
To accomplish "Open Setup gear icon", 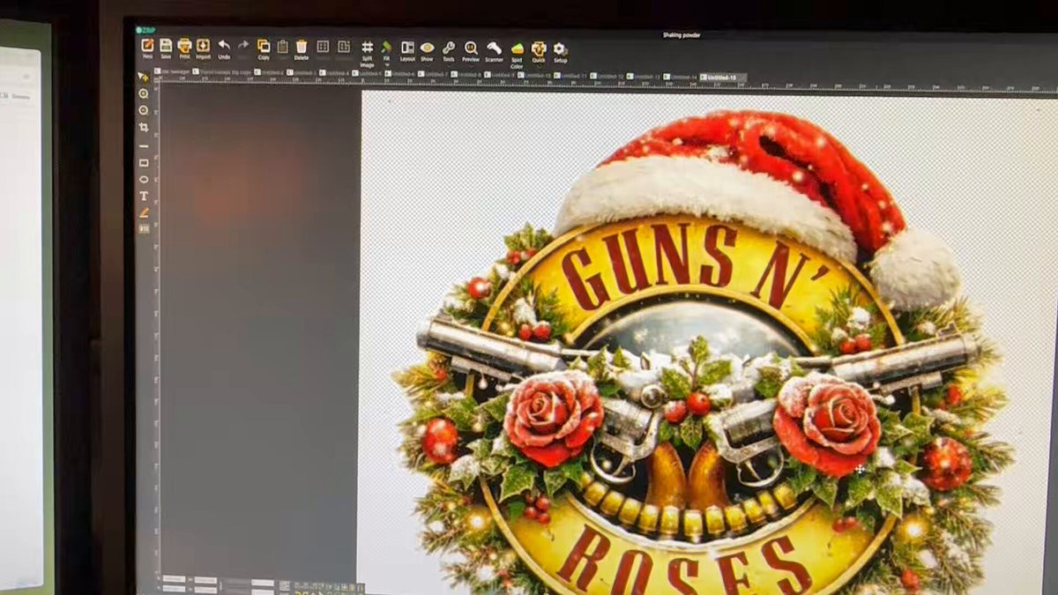I will tap(560, 51).
